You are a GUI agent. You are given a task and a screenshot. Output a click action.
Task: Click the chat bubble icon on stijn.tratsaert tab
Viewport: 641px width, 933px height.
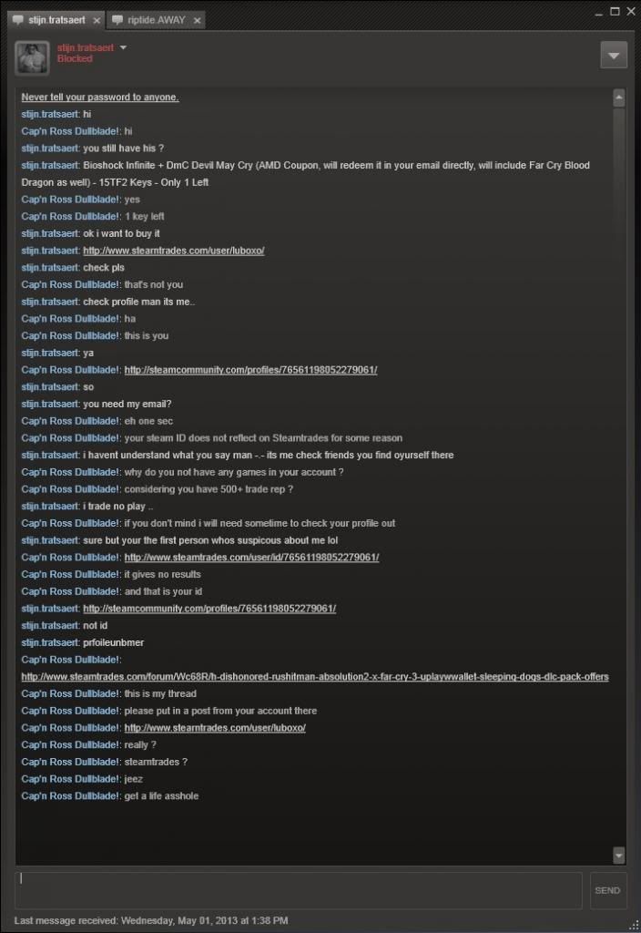(18, 20)
